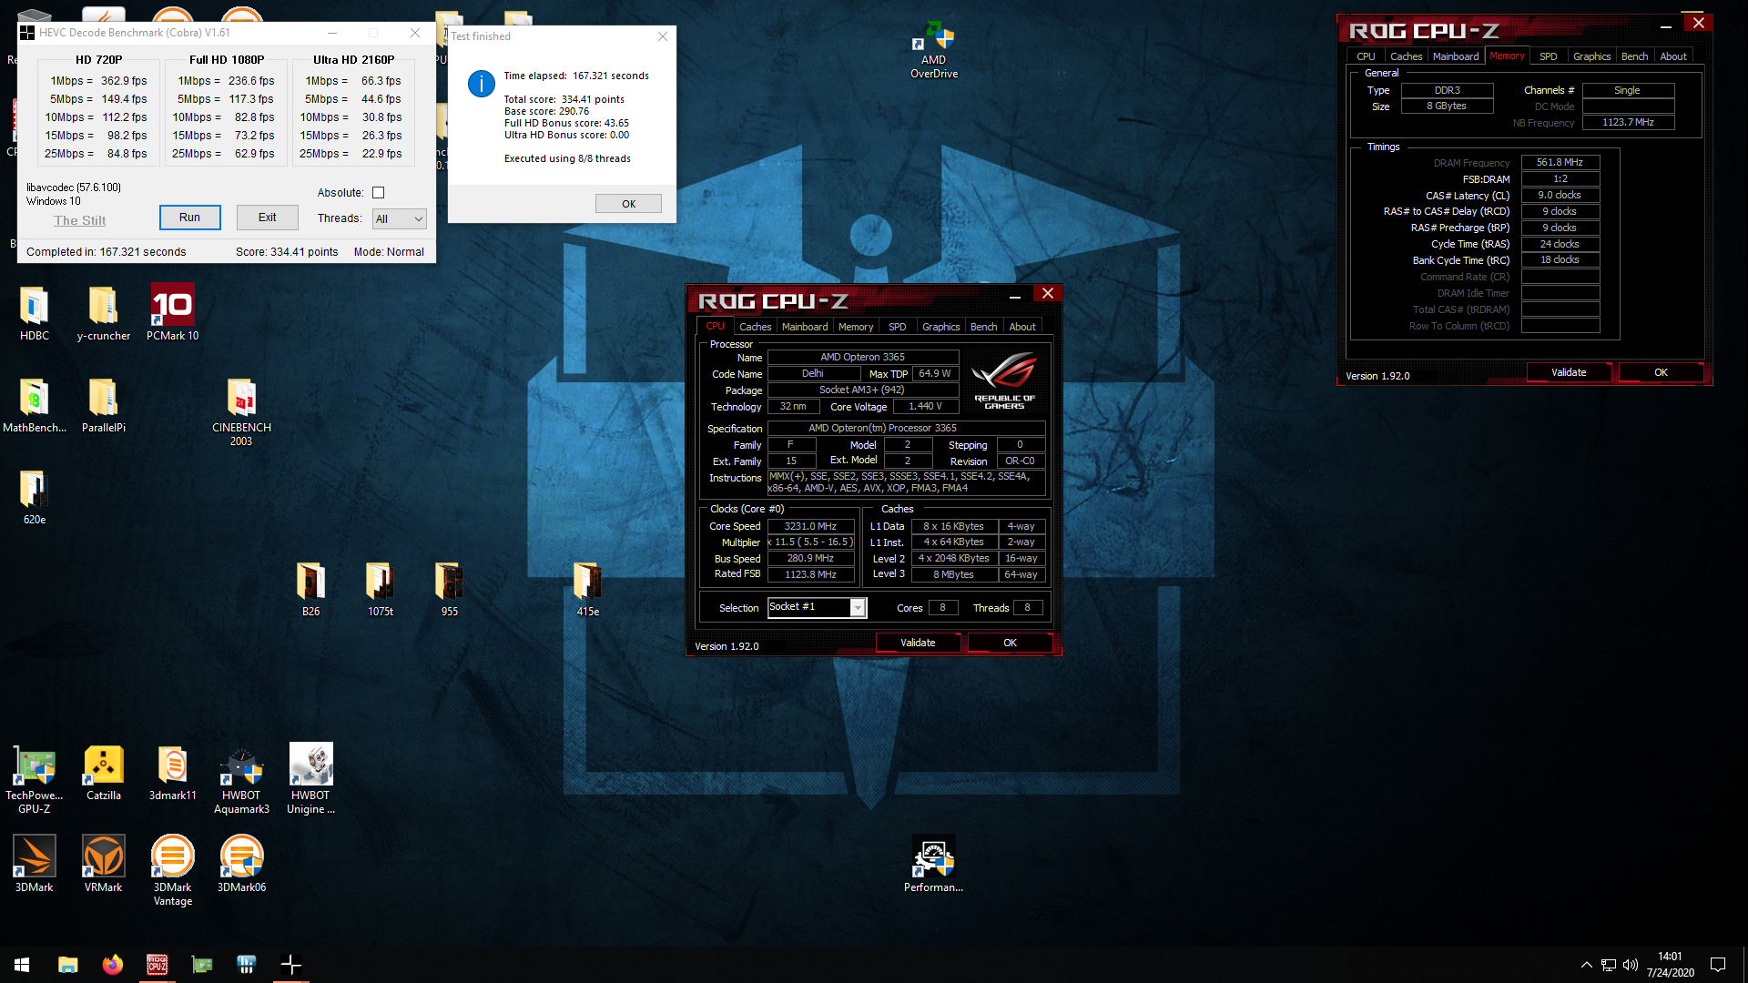Viewport: 1748px width, 983px height.
Task: Toggle the Absolute checkbox
Action: (379, 193)
